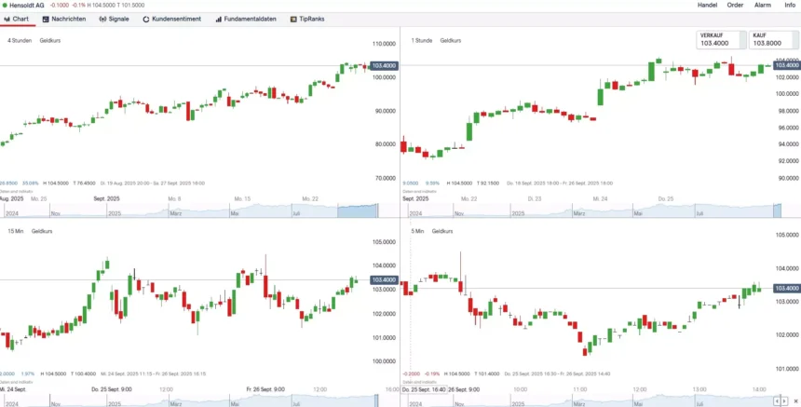Open the 1 Stunde timeframe dropdown
Image resolution: width=801 pixels, height=407 pixels.
point(421,41)
